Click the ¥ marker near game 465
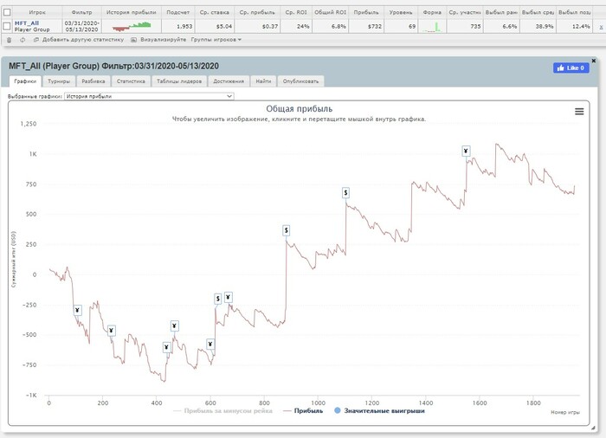Viewport: 606px width, 438px height. pyautogui.click(x=174, y=325)
